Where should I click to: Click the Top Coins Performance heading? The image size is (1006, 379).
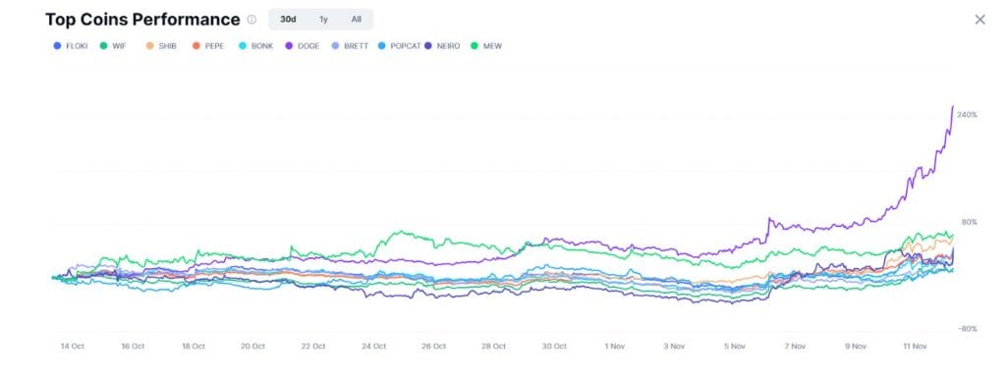click(142, 20)
